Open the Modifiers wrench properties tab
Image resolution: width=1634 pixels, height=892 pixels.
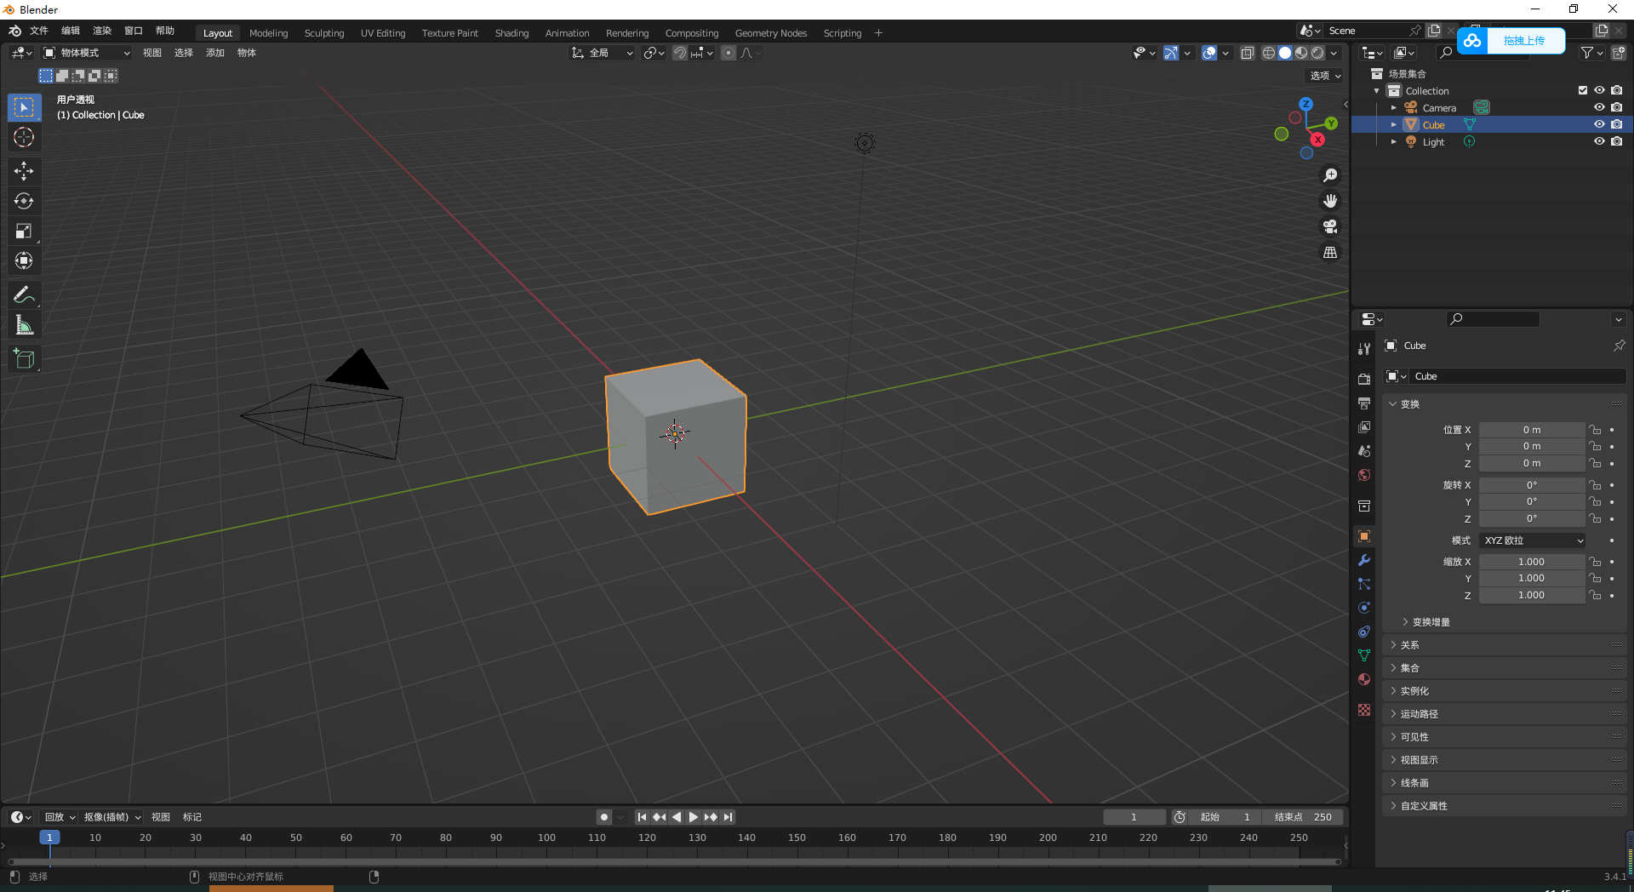coord(1364,560)
